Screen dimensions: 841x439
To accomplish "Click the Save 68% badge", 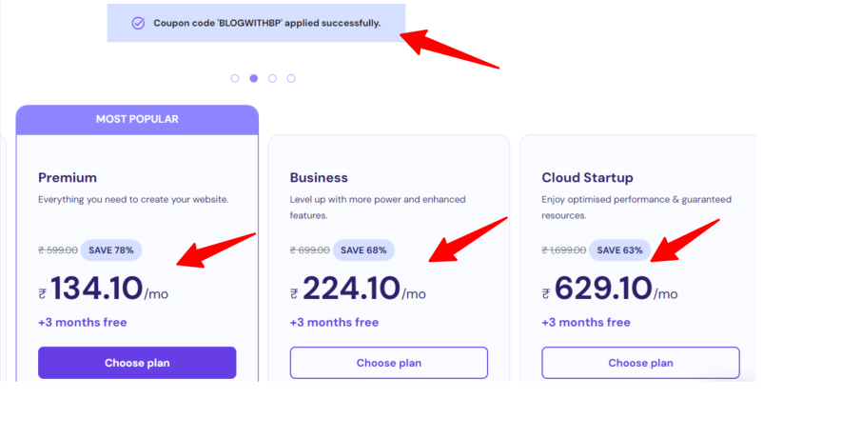I will pos(363,250).
